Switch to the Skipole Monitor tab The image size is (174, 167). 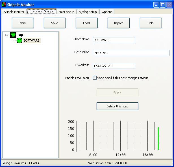tap(14, 12)
